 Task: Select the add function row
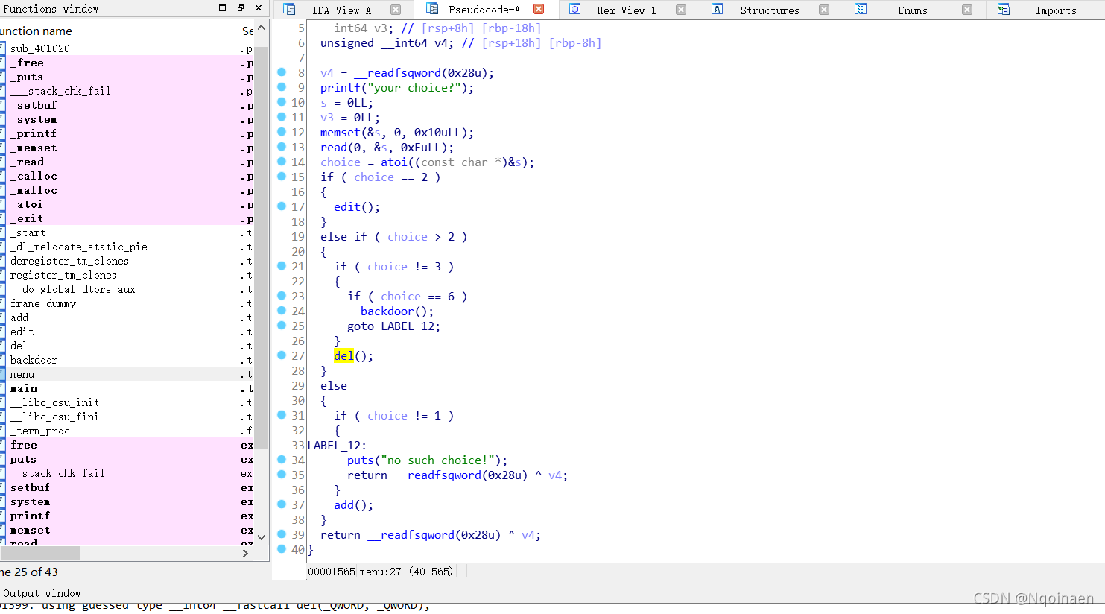tap(127, 317)
